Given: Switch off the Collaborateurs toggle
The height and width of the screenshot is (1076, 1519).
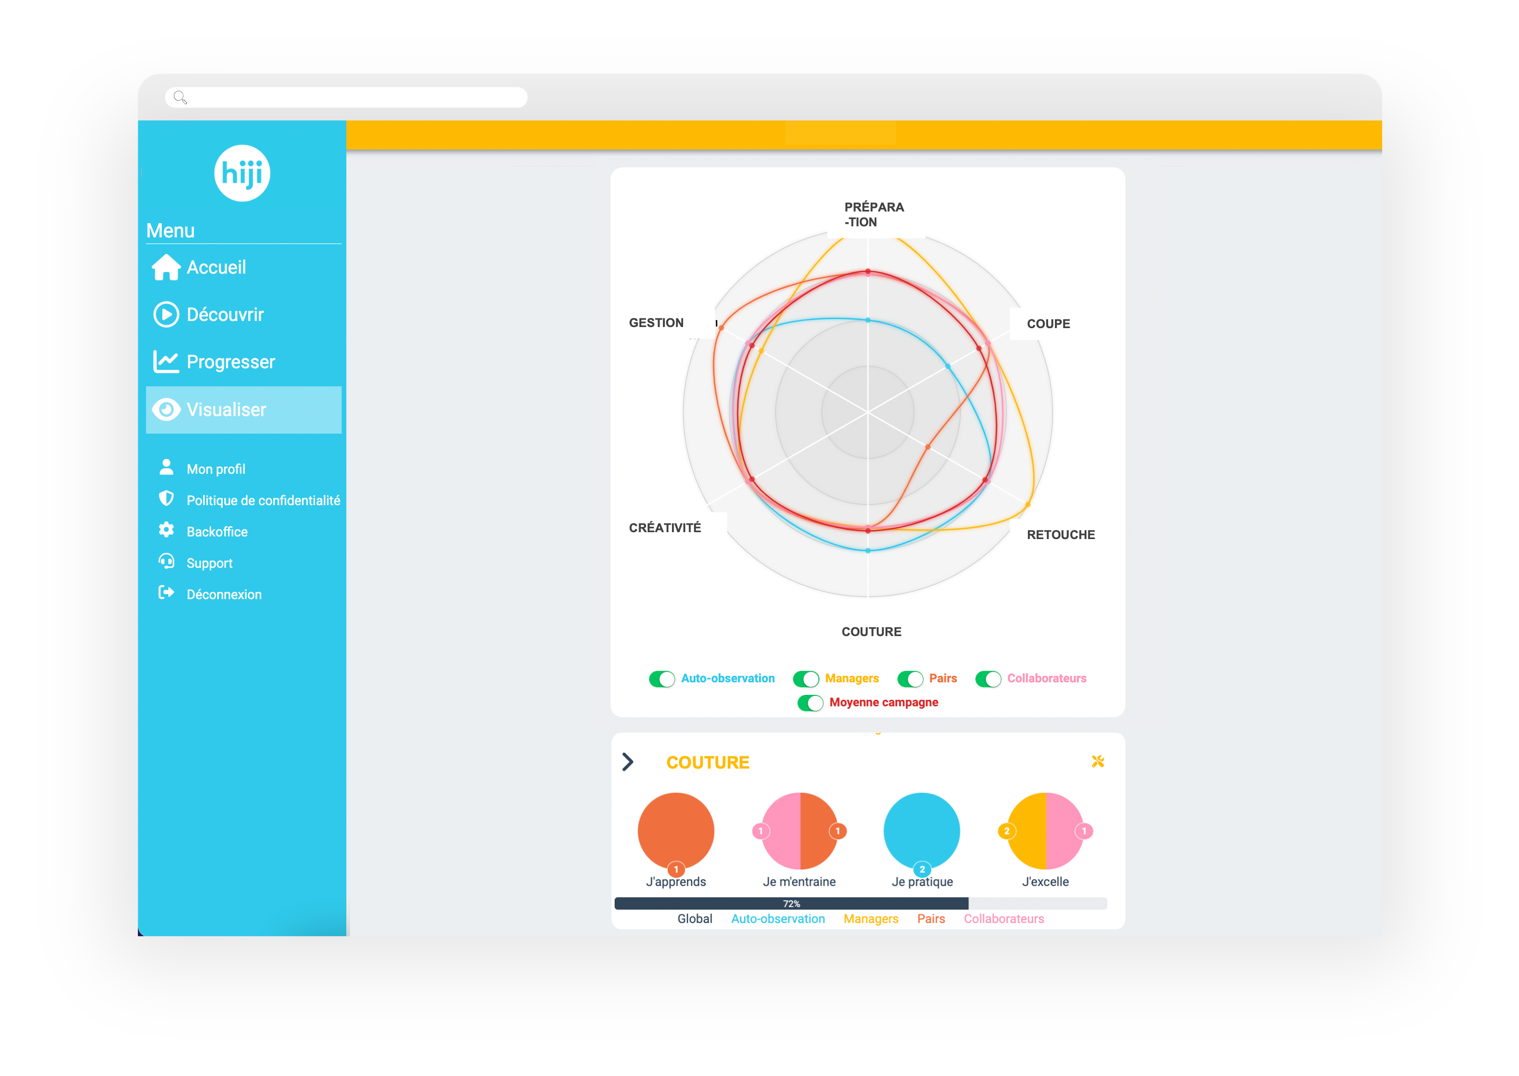Looking at the screenshot, I should [x=988, y=678].
